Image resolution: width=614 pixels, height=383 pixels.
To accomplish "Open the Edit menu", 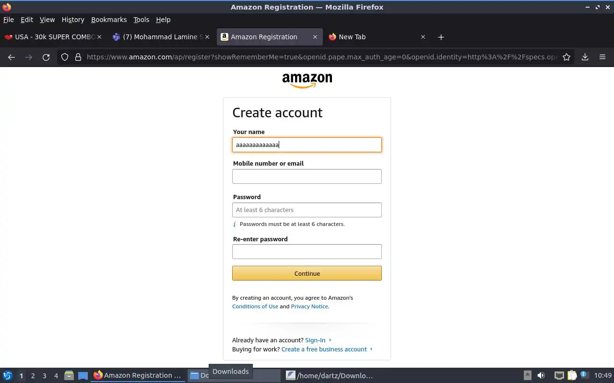I will coord(27,20).
